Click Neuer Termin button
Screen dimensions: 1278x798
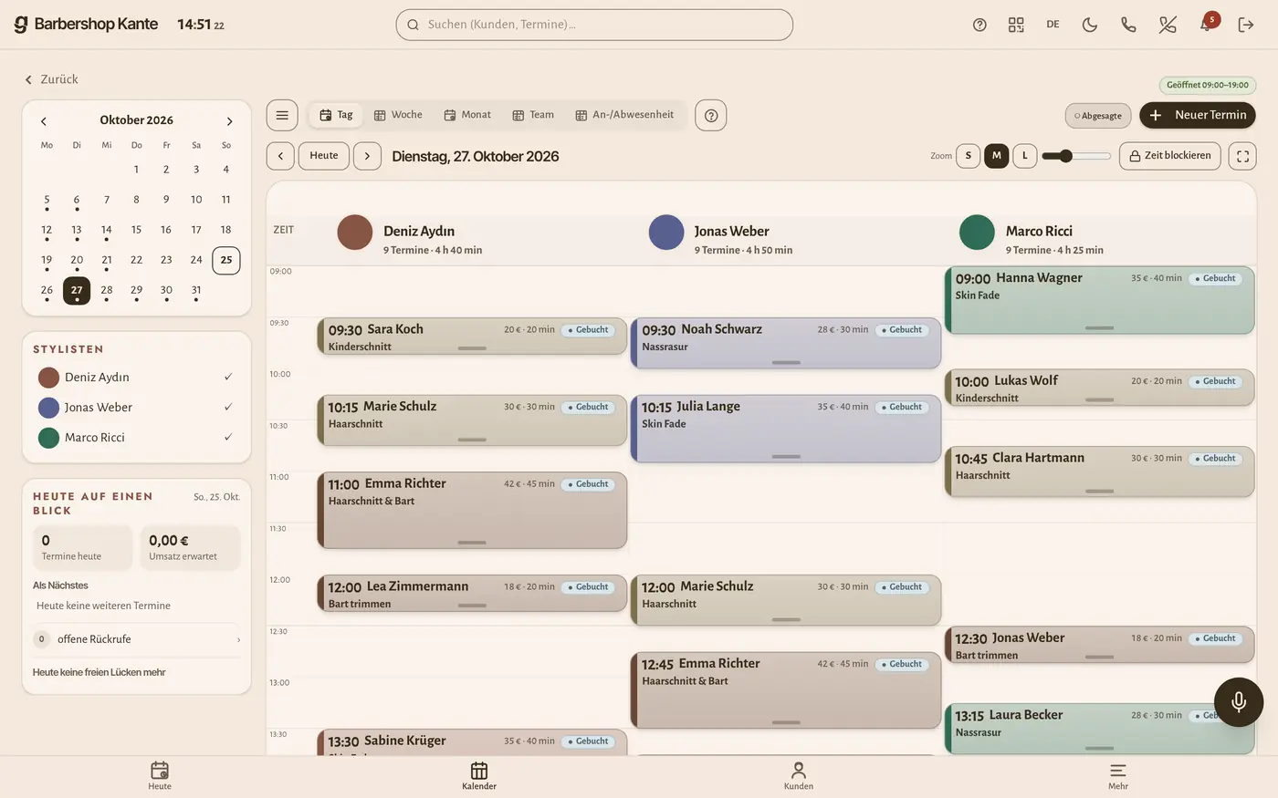[1198, 115]
